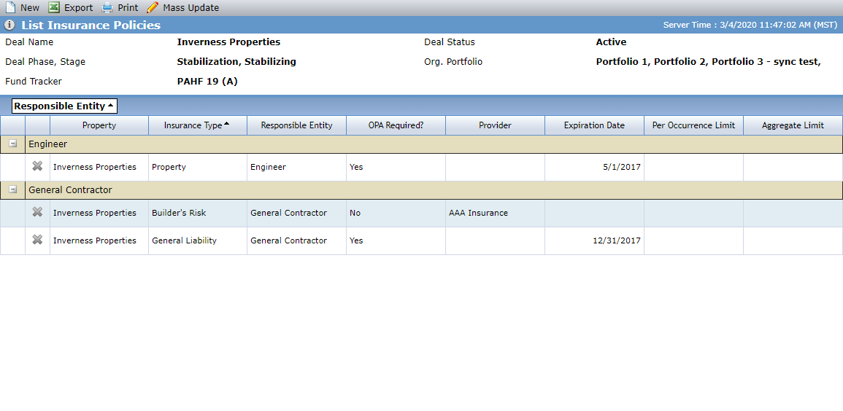
Task: Collapse the Engineer group
Action: click(13, 144)
